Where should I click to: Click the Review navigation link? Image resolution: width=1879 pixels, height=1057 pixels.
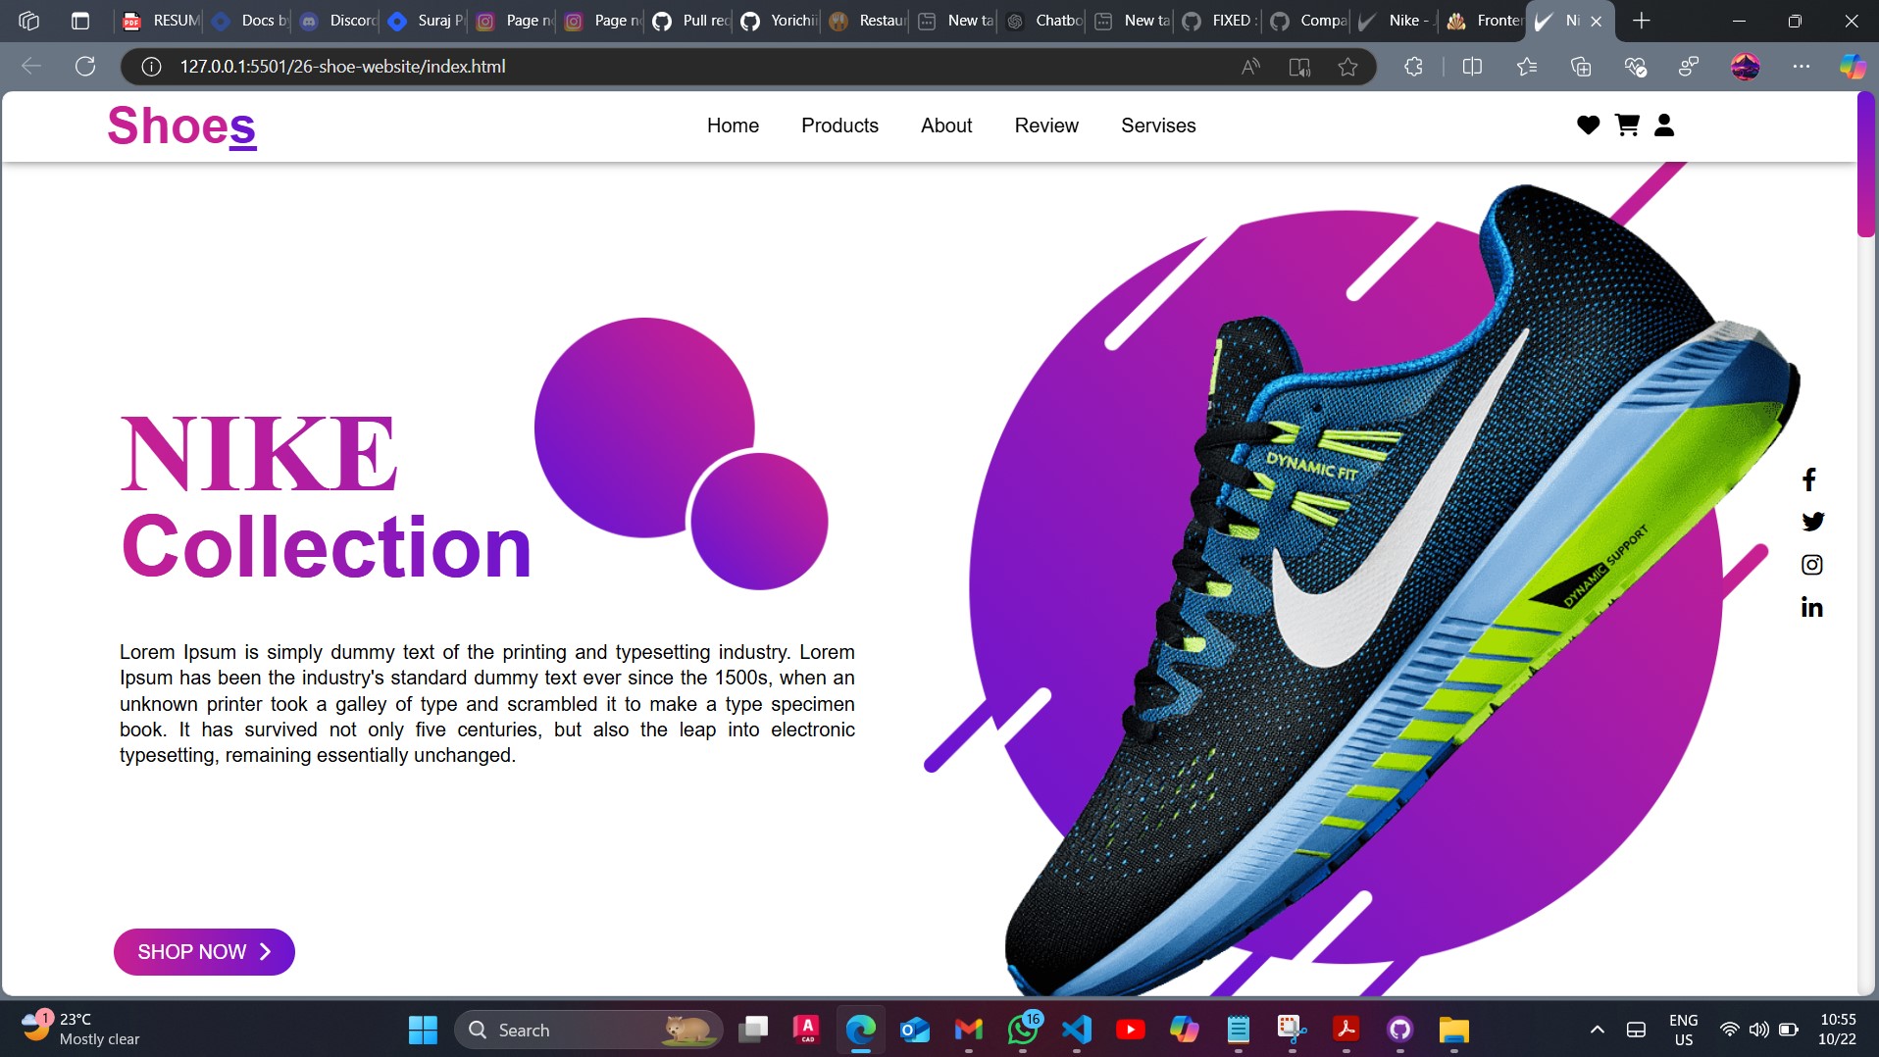1046,126
